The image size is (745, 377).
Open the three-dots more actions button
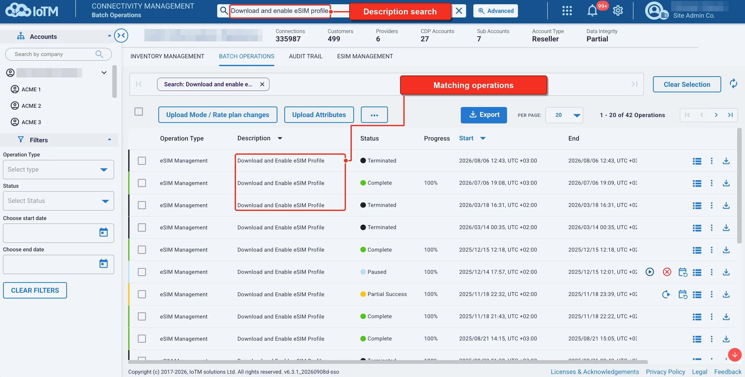pos(374,115)
